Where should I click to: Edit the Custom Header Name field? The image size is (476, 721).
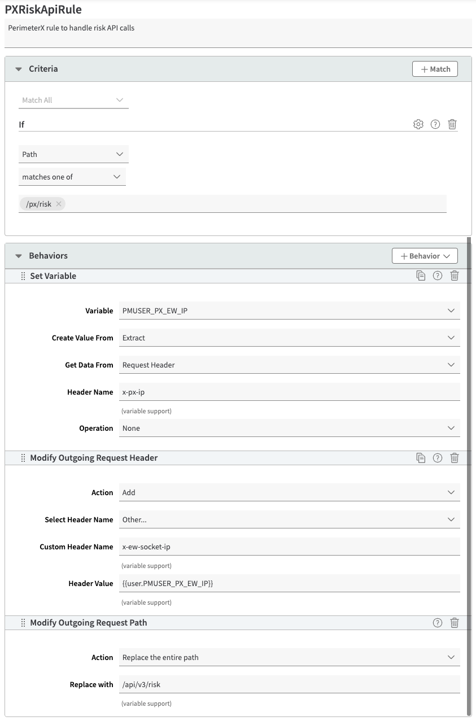pyautogui.click(x=290, y=547)
